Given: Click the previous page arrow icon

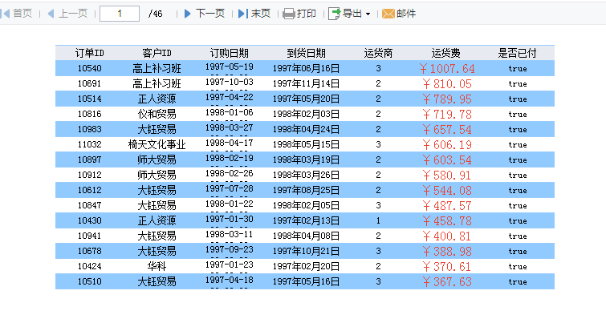Looking at the screenshot, I should 51,14.
